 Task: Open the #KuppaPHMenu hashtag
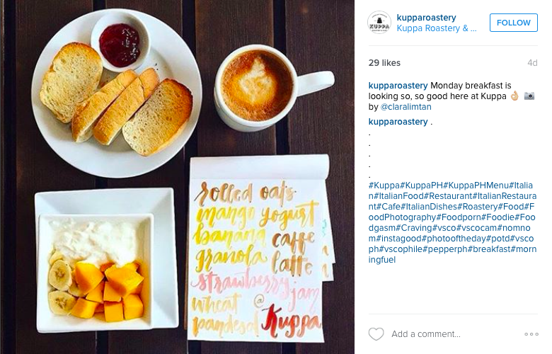[476, 185]
